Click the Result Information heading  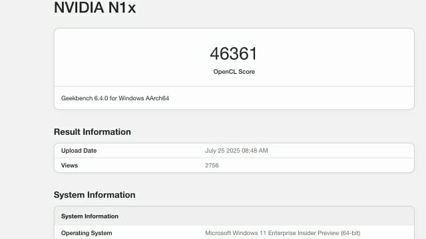(93, 131)
